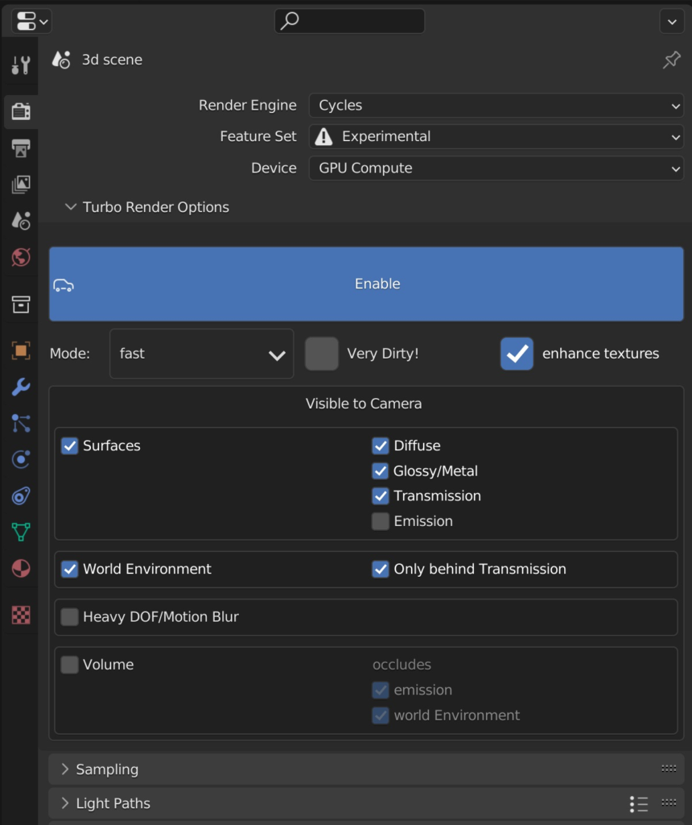
Task: Open the Mode dropdown showing fast
Action: click(202, 354)
